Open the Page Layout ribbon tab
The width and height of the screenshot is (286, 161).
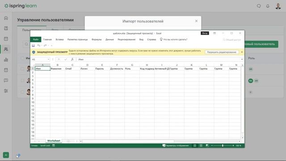77,39
